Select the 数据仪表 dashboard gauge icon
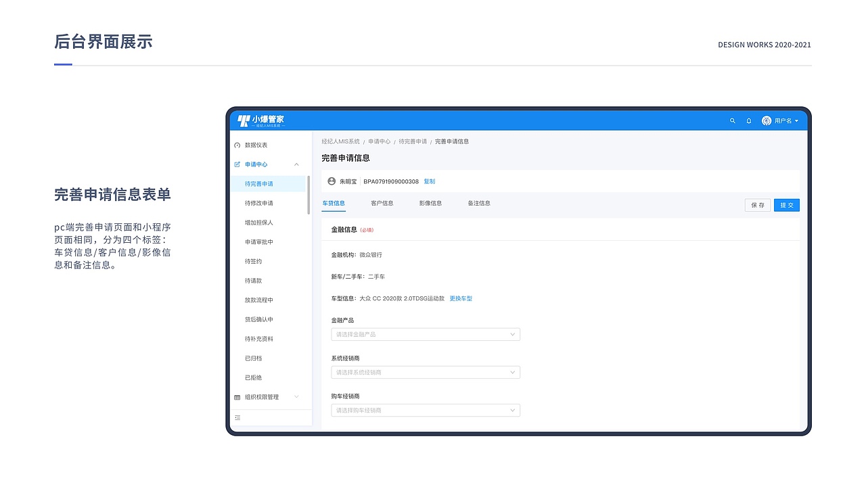This screenshot has width=866, height=487. pos(237,145)
